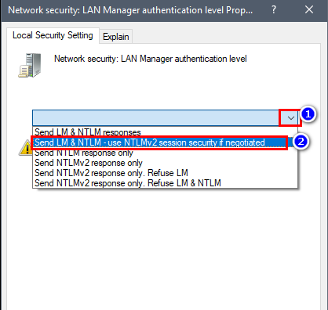Click the policy name heading label
The height and width of the screenshot is (310, 328).
(x=151, y=59)
